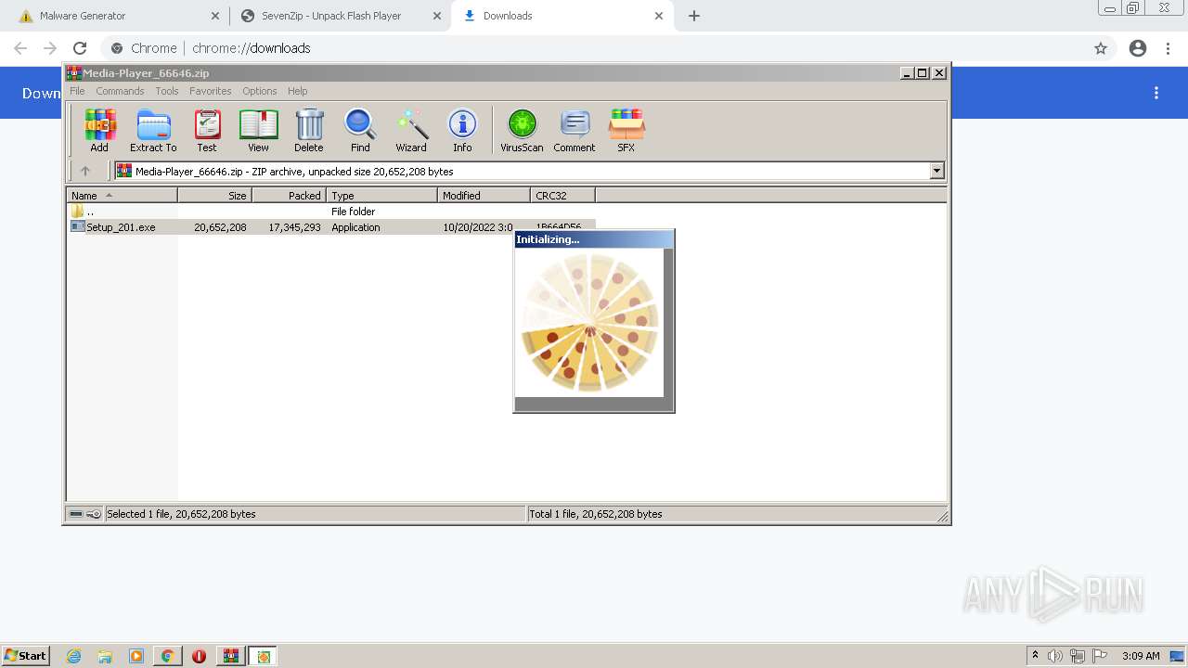
Task: Open the Options menu
Action: point(260,91)
